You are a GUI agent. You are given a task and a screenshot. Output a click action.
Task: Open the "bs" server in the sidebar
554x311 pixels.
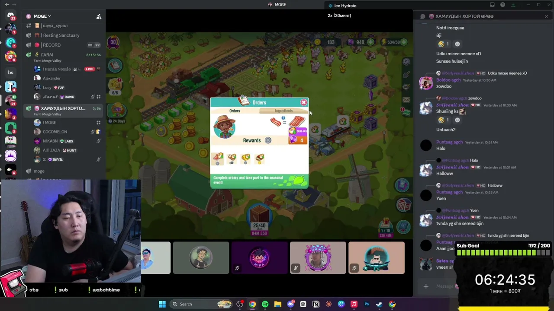(10, 72)
